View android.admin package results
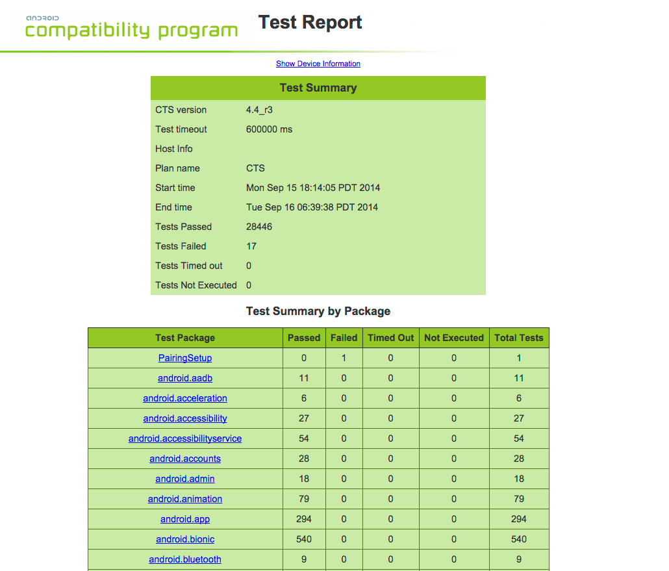 [184, 478]
